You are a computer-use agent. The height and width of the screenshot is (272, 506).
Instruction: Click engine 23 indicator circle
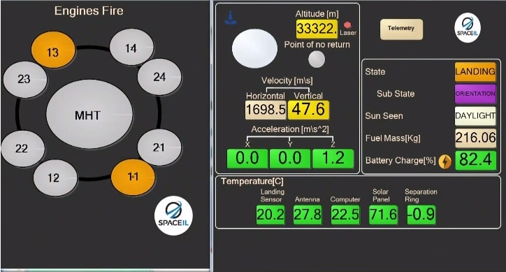(x=25, y=80)
